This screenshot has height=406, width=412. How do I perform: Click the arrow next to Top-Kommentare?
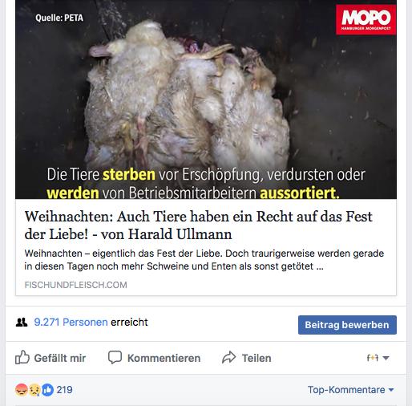coord(391,390)
